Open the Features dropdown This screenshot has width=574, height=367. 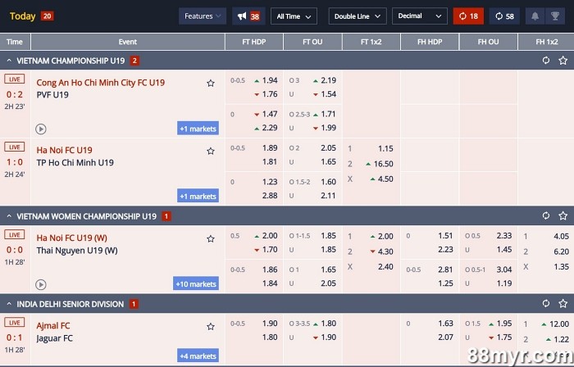pyautogui.click(x=203, y=16)
